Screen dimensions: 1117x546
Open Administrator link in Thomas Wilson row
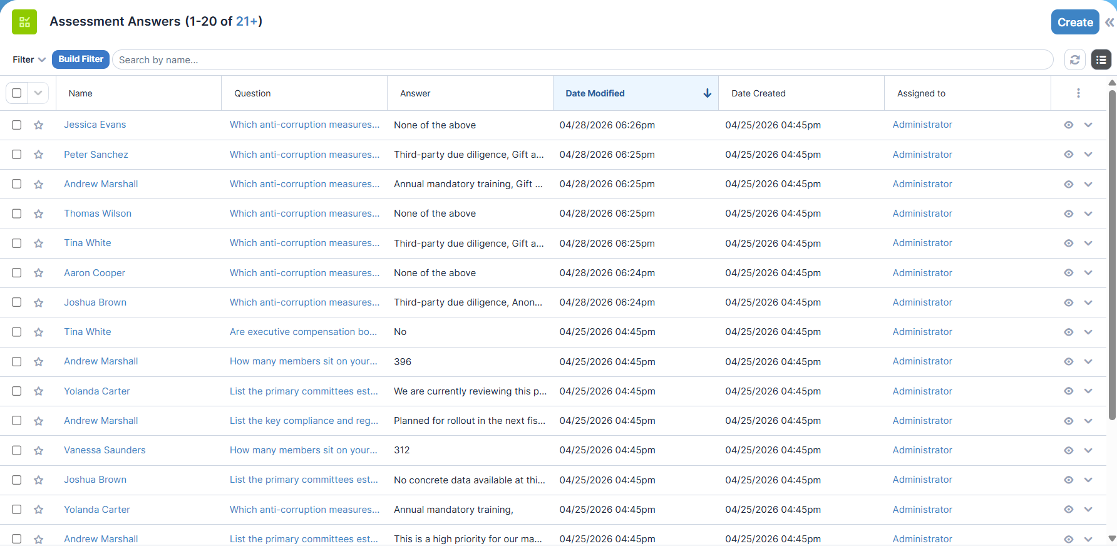click(922, 214)
